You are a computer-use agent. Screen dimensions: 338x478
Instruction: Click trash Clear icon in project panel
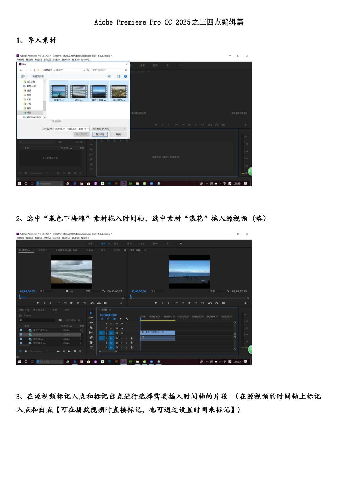(80, 351)
